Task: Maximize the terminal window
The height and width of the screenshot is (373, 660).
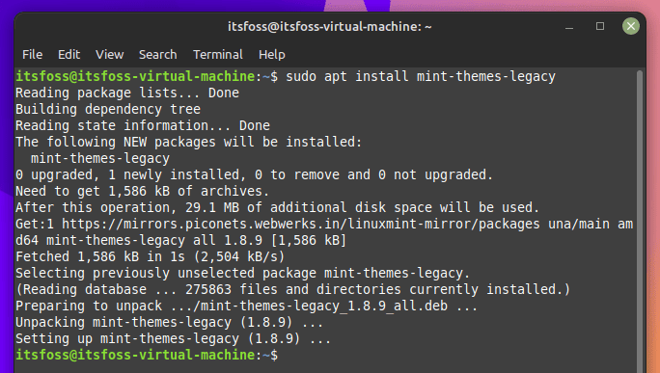Action: [600, 26]
